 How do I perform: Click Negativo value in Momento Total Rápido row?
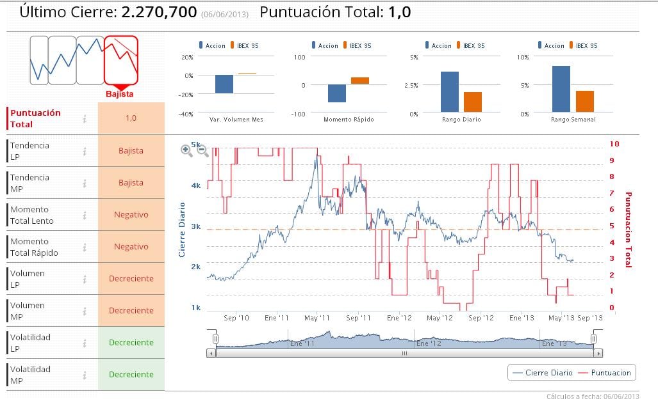tap(131, 247)
